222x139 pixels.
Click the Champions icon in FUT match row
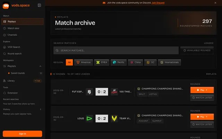coord(139,89)
